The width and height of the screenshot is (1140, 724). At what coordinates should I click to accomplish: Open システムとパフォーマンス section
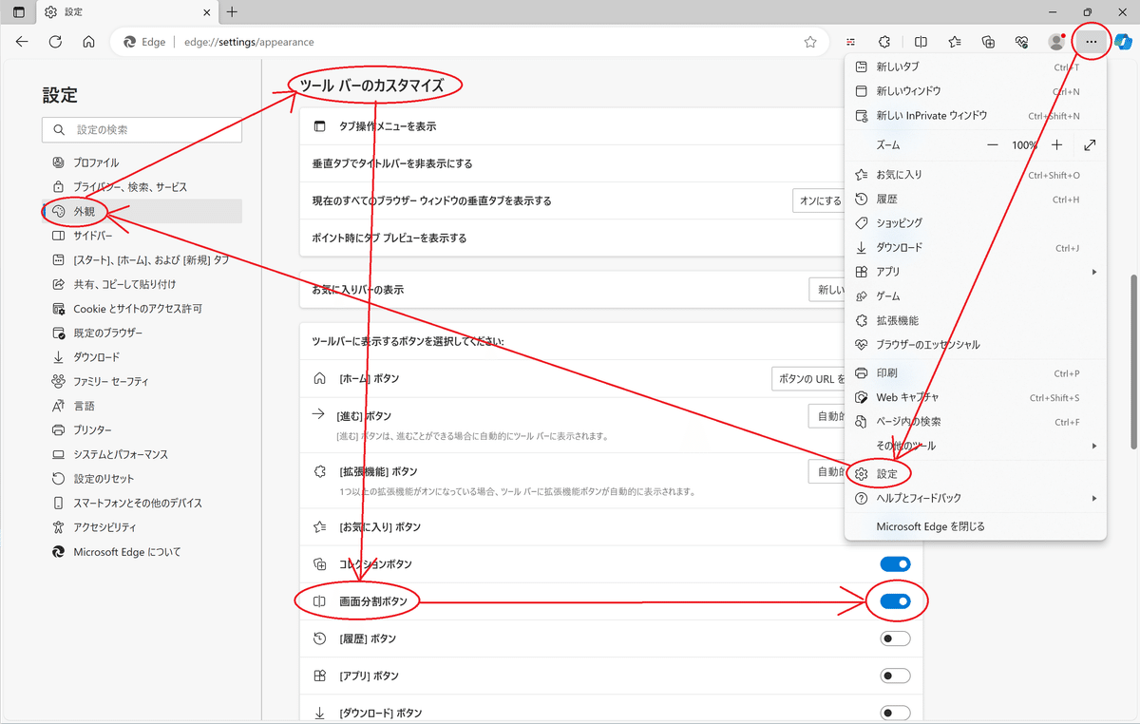click(x=142, y=454)
